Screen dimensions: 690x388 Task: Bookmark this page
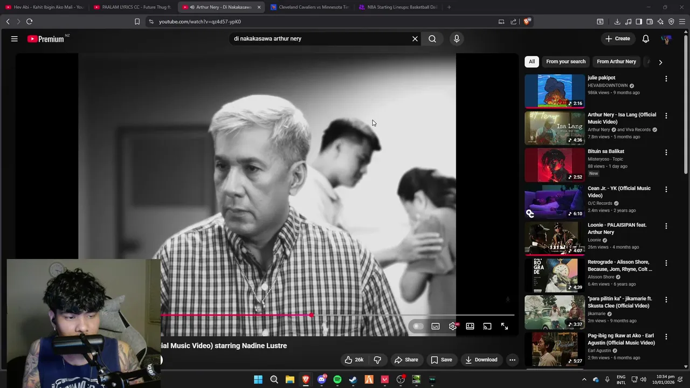coord(137,22)
